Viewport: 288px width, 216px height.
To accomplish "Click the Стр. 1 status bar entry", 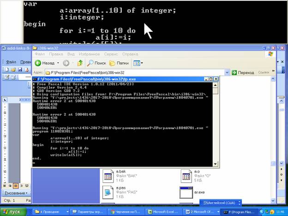I will 9,200.
